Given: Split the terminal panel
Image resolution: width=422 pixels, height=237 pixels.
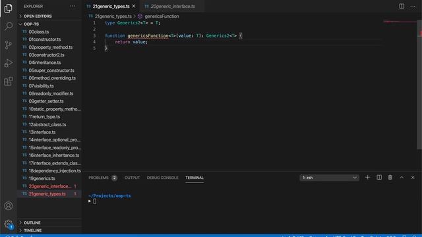Looking at the screenshot, I should [x=379, y=177].
